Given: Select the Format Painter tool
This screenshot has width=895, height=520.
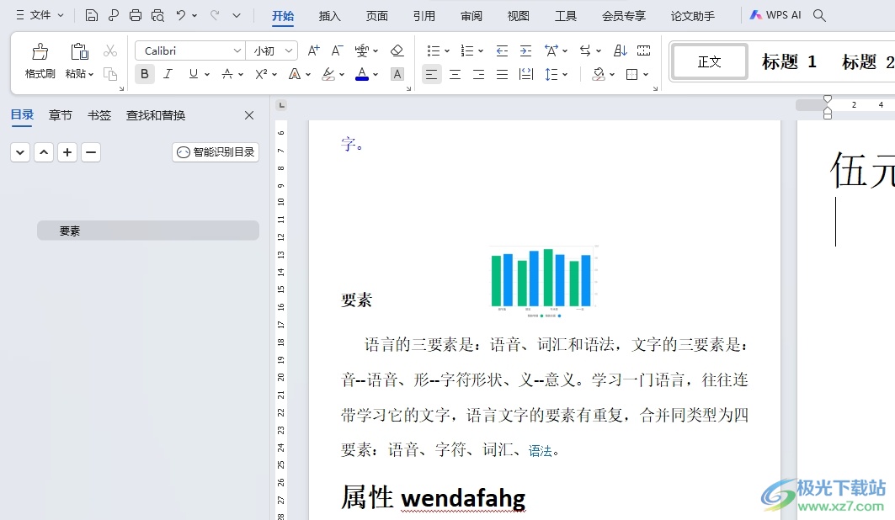Looking at the screenshot, I should pos(40,61).
